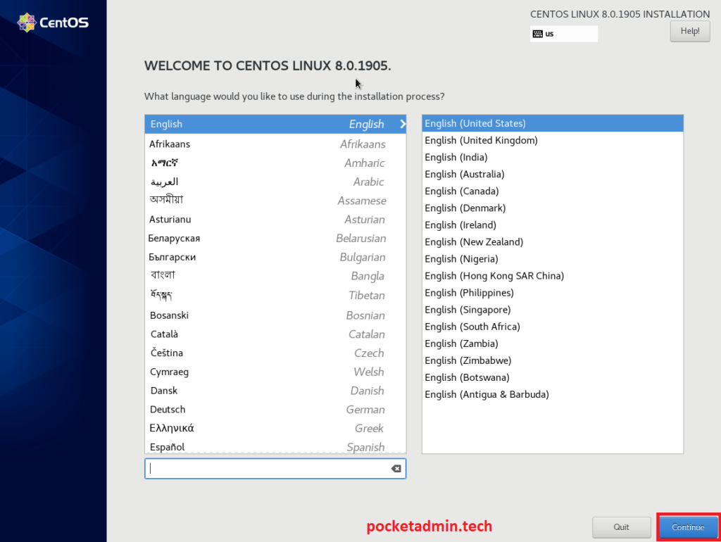721x542 pixels.
Task: Click the CentOS logo in sidebar
Action: (x=53, y=23)
